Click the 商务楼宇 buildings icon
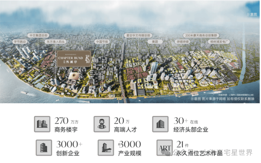Viewport: 261px width, 163px height. [x=42, y=124]
